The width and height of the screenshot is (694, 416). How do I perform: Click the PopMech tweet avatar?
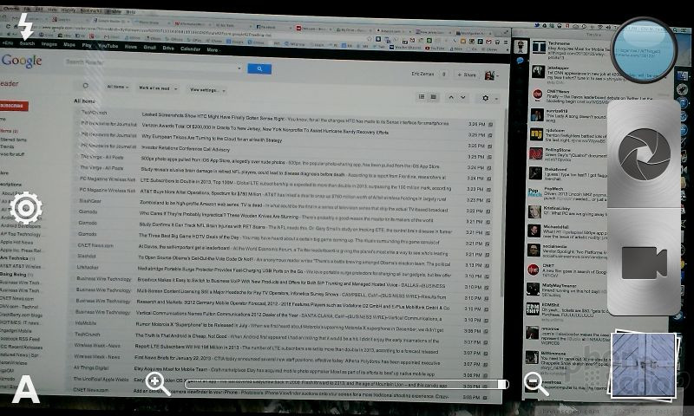534,192
